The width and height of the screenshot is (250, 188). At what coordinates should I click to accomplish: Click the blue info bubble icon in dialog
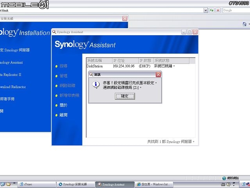(x=96, y=85)
